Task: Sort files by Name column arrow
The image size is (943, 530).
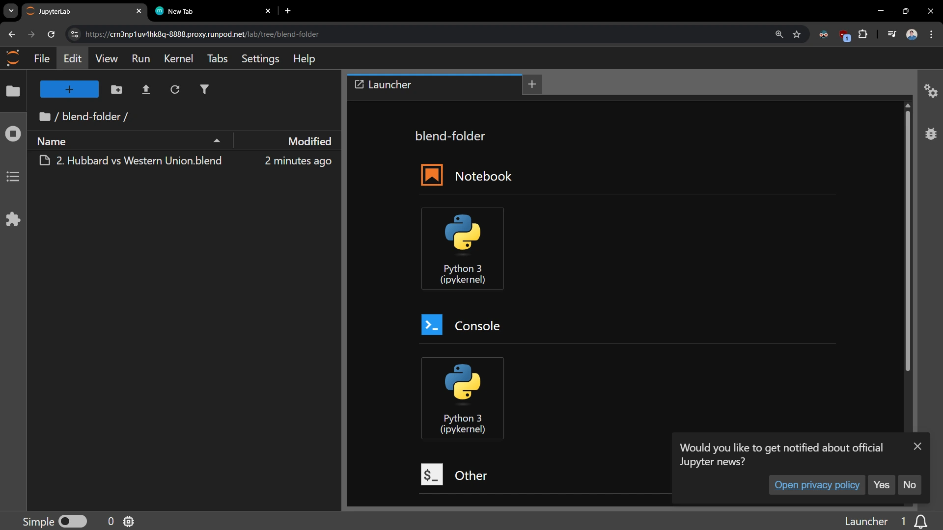Action: click(217, 141)
